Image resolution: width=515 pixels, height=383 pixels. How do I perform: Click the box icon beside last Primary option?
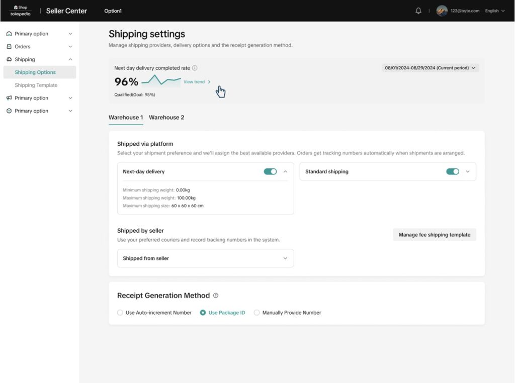pos(9,111)
